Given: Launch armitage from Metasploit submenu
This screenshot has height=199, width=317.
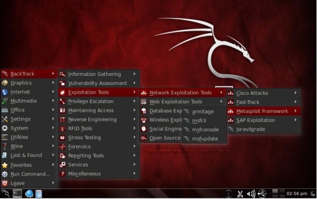Looking at the screenshot, I should tap(204, 111).
